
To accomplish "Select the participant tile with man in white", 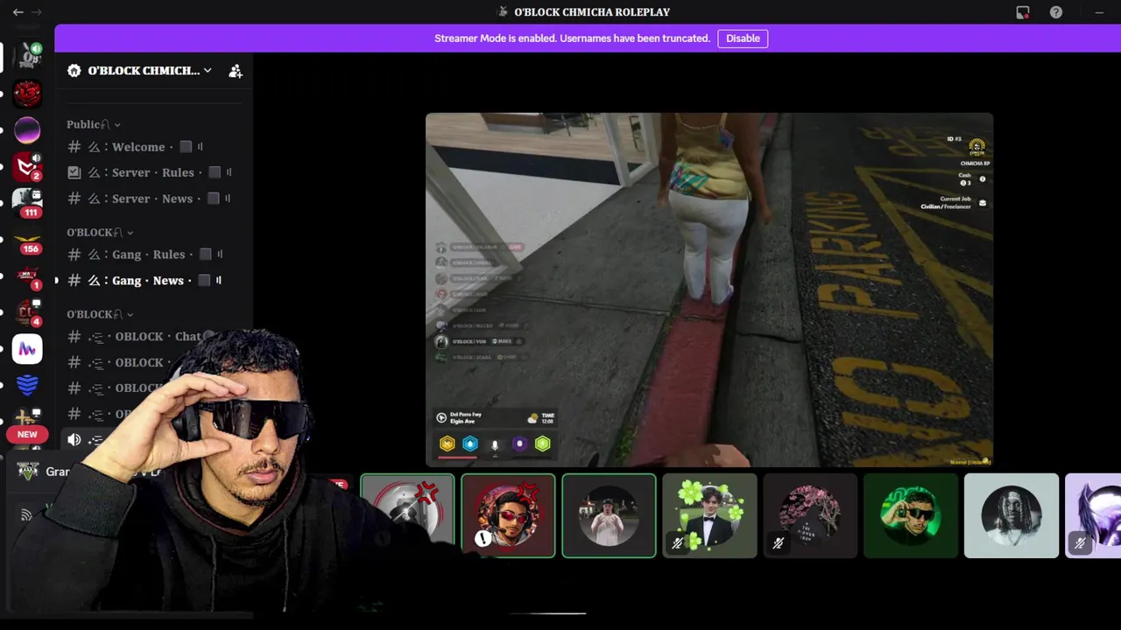I will (609, 516).
